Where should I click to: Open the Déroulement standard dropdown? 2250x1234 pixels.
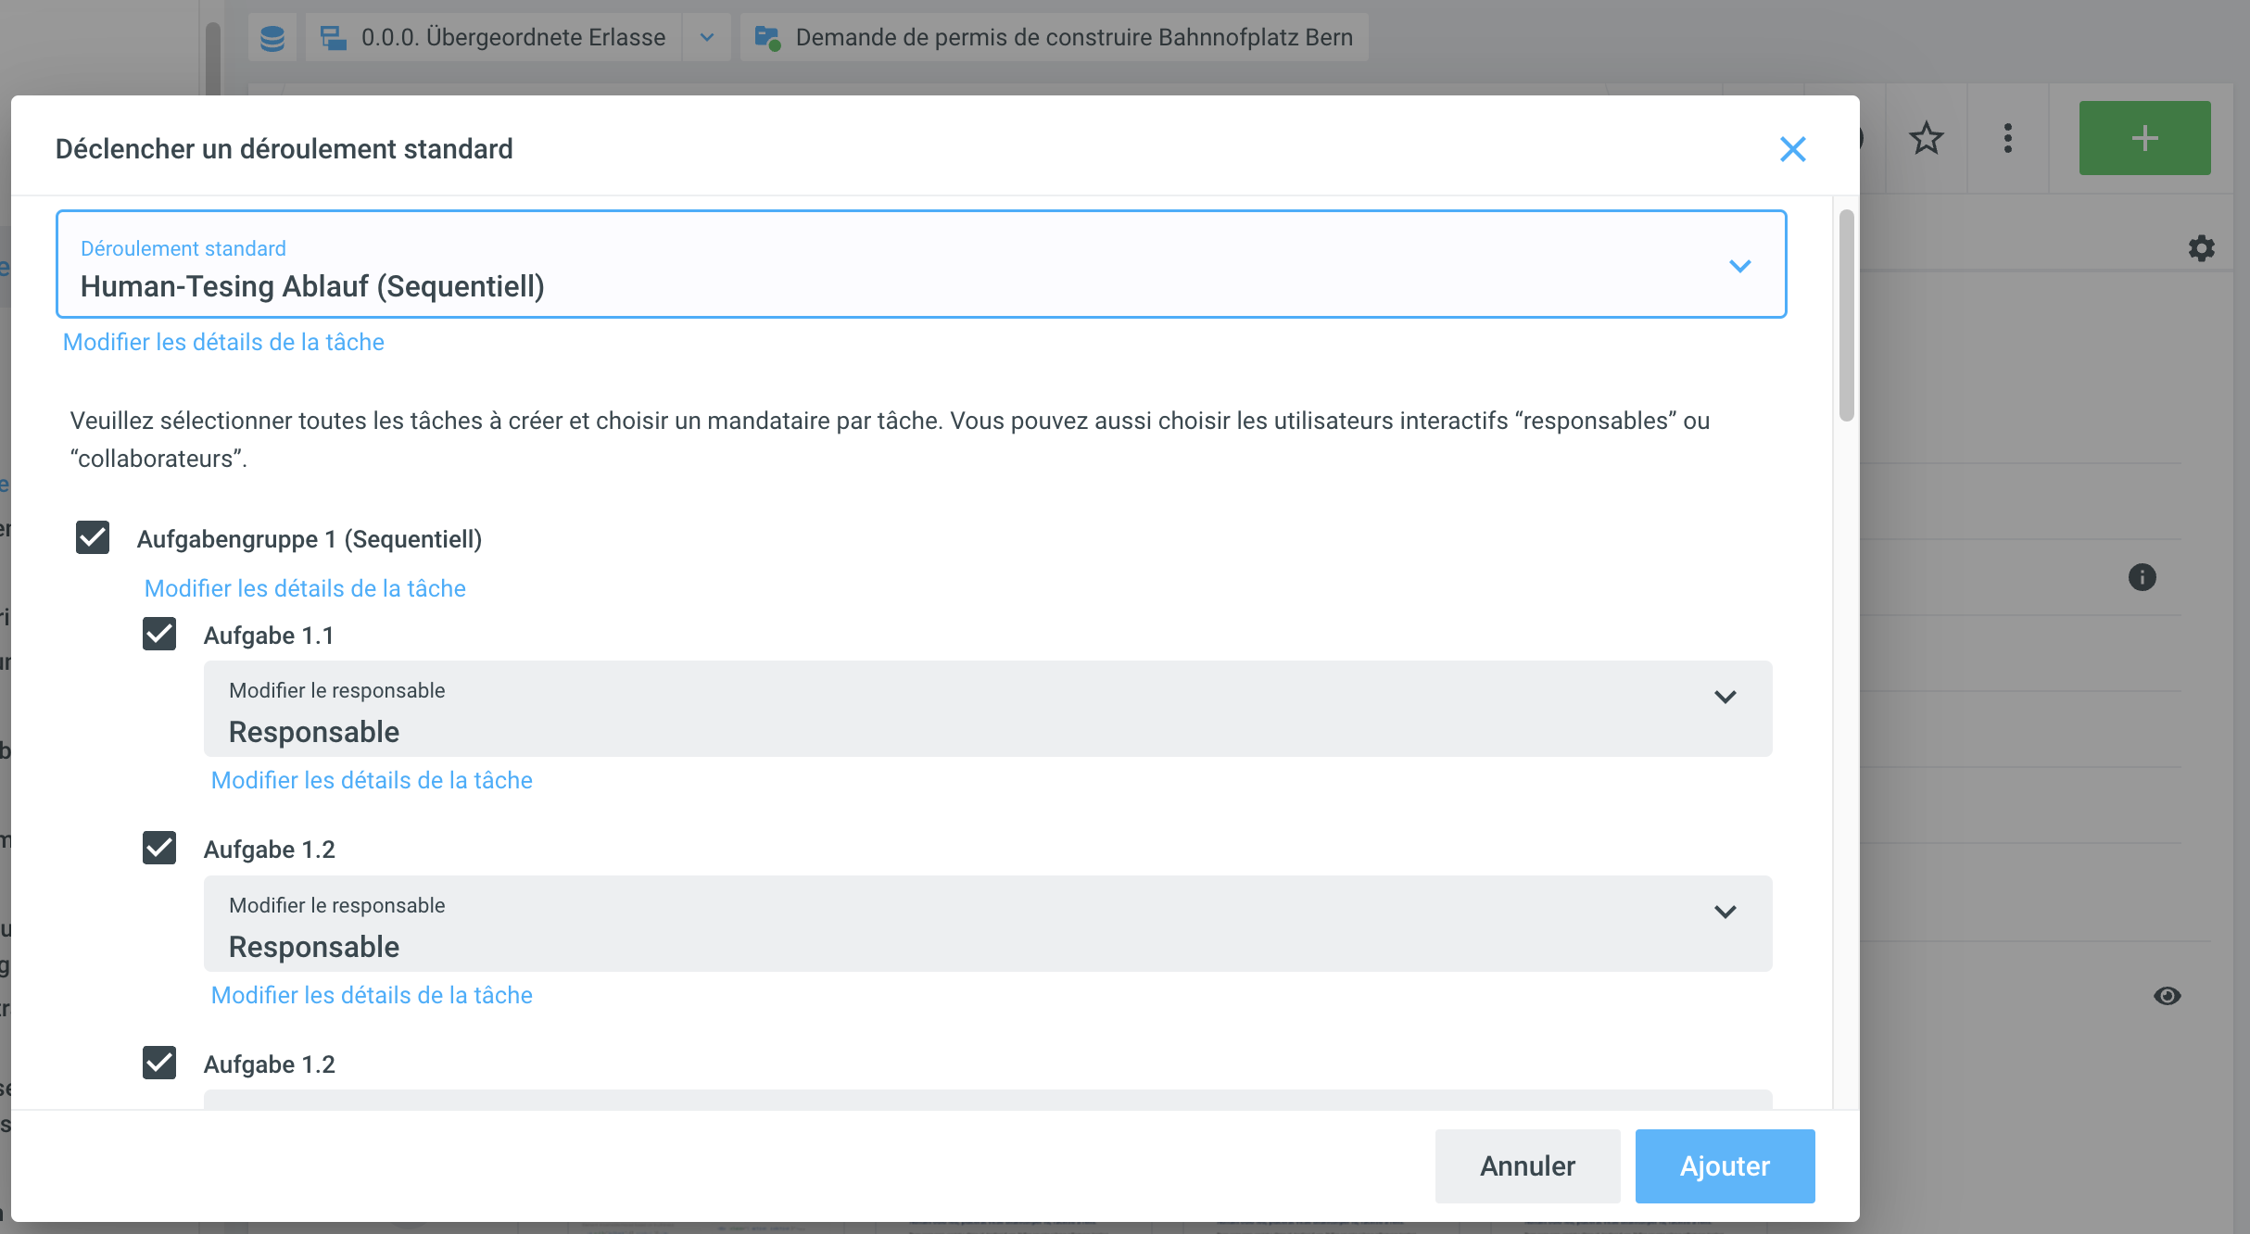pos(921,265)
